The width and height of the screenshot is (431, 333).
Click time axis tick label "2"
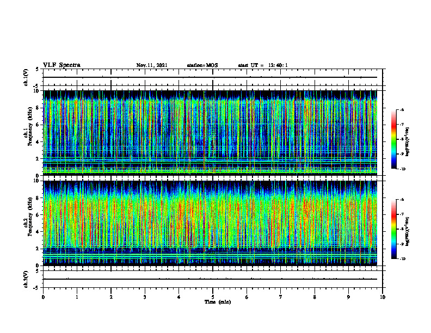coord(111,297)
